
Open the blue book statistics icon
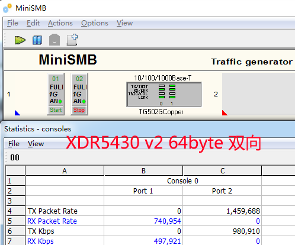pyautogui.click(x=37, y=40)
